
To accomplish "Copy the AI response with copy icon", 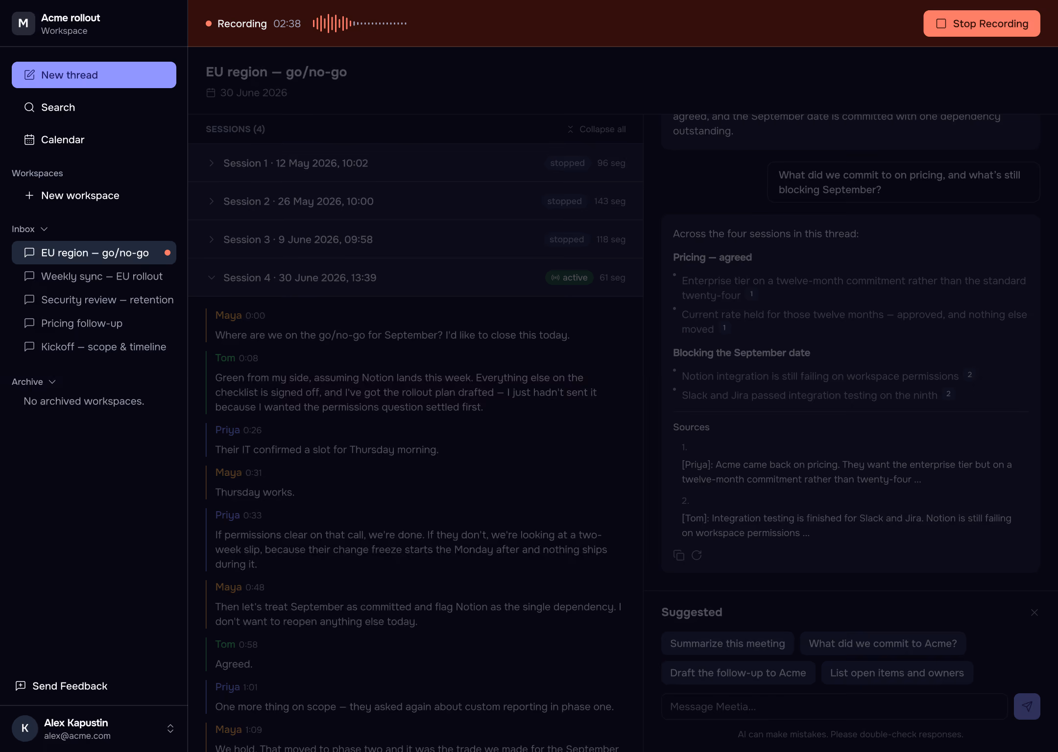I will 679,555.
